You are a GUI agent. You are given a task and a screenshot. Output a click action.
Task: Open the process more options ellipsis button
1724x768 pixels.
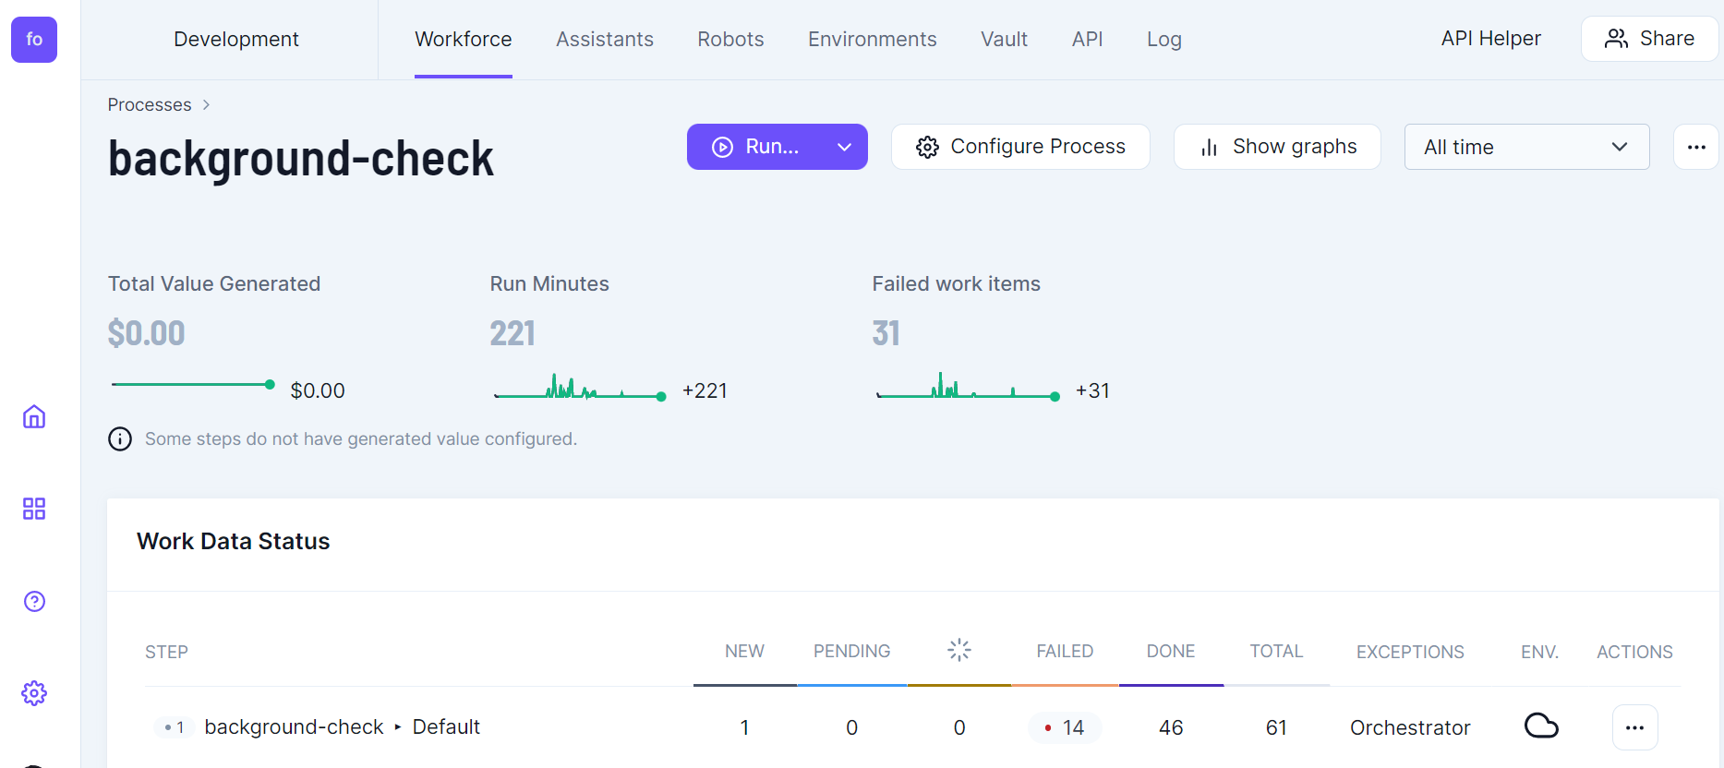coord(1695,147)
